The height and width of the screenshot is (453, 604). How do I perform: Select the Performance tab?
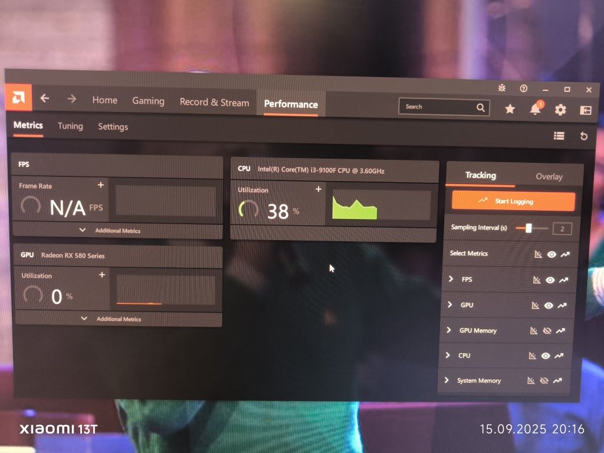(291, 104)
